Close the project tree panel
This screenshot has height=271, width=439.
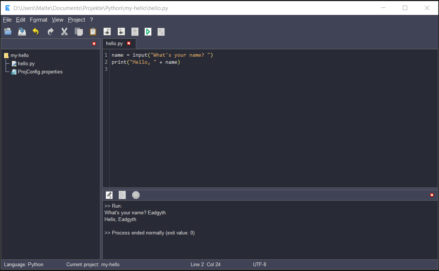click(x=94, y=44)
